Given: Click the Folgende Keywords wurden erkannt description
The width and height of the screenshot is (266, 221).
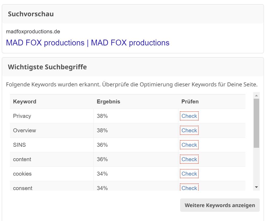Looking at the screenshot, I should [x=132, y=85].
